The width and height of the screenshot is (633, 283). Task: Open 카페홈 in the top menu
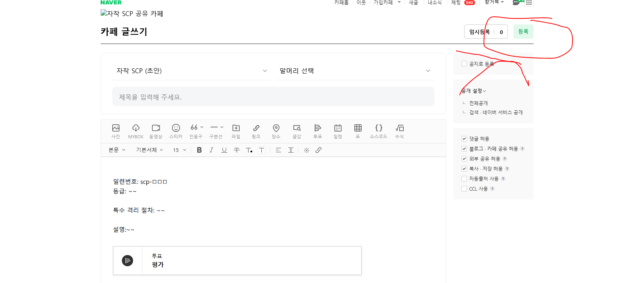click(341, 2)
